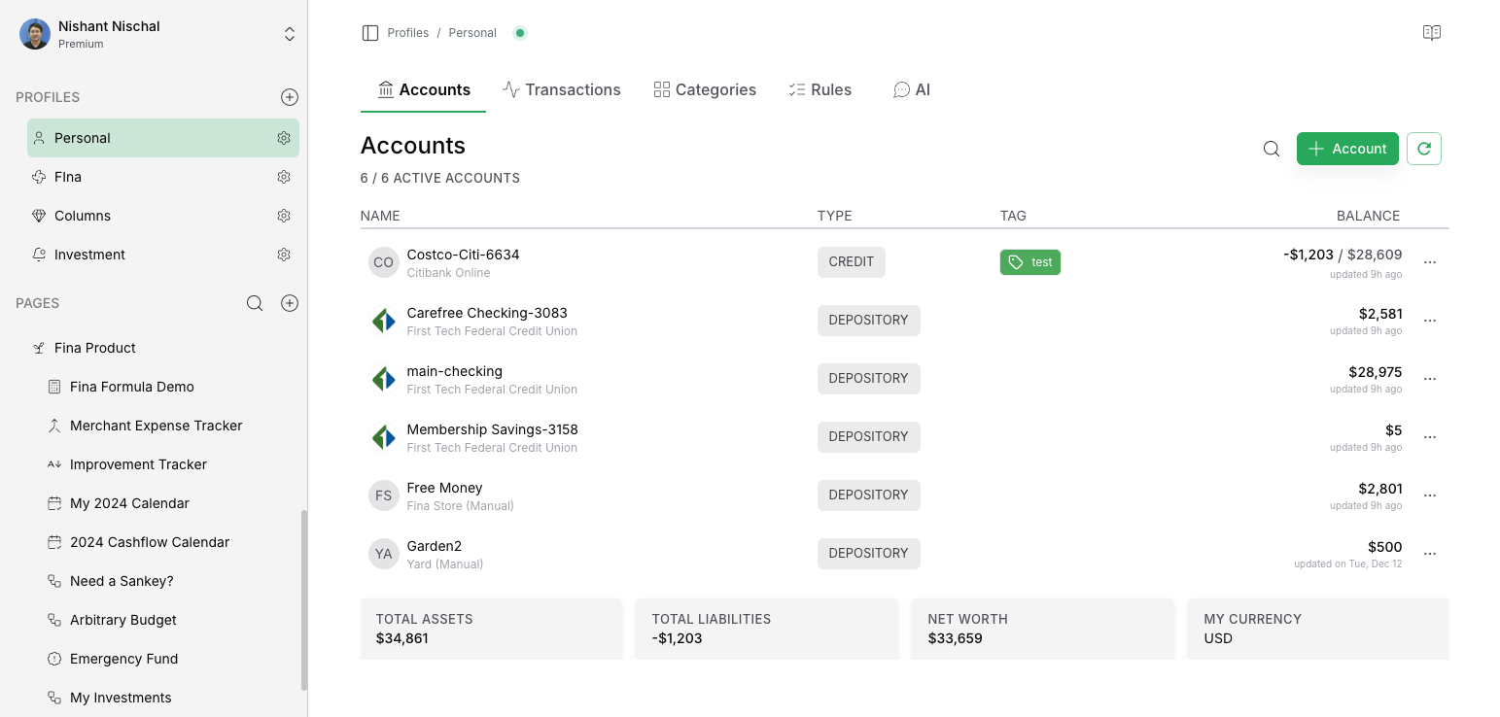Add a new account with Account button
This screenshot has height=717, width=1500.
[x=1347, y=149]
